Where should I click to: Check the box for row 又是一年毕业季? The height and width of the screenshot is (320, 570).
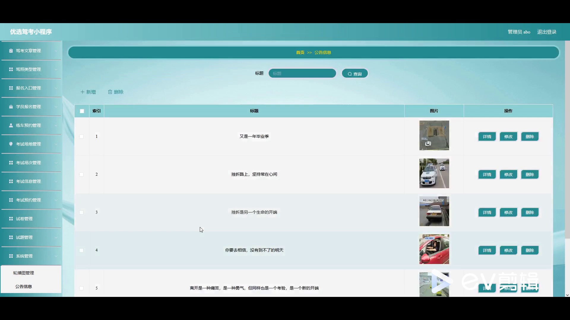pyautogui.click(x=81, y=137)
